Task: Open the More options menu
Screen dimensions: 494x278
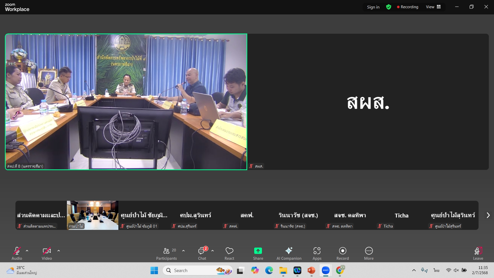Action: [369, 253]
